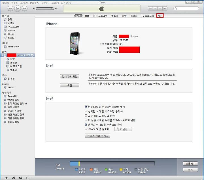204x180 pixels.
Task: Open 동영상 in the library sidebar
Action: coord(11,23)
